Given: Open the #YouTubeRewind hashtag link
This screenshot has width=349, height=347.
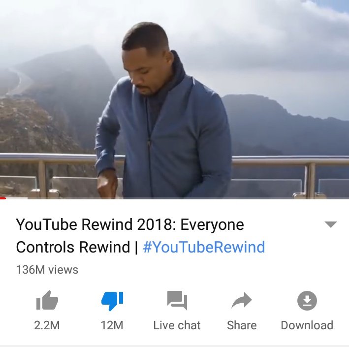Looking at the screenshot, I should tap(204, 247).
